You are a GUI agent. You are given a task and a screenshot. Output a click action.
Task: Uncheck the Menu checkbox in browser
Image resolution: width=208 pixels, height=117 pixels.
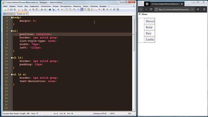139,14
